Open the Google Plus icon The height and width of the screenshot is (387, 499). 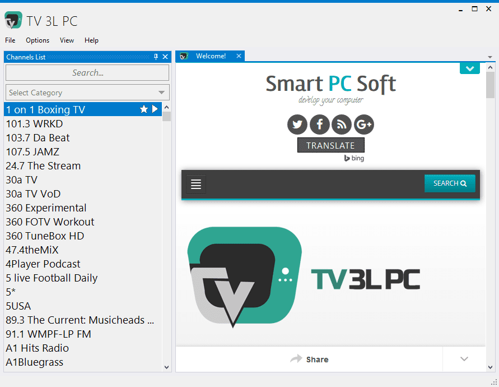click(x=363, y=125)
